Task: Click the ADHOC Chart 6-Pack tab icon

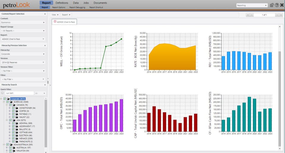Action: pos(55,21)
